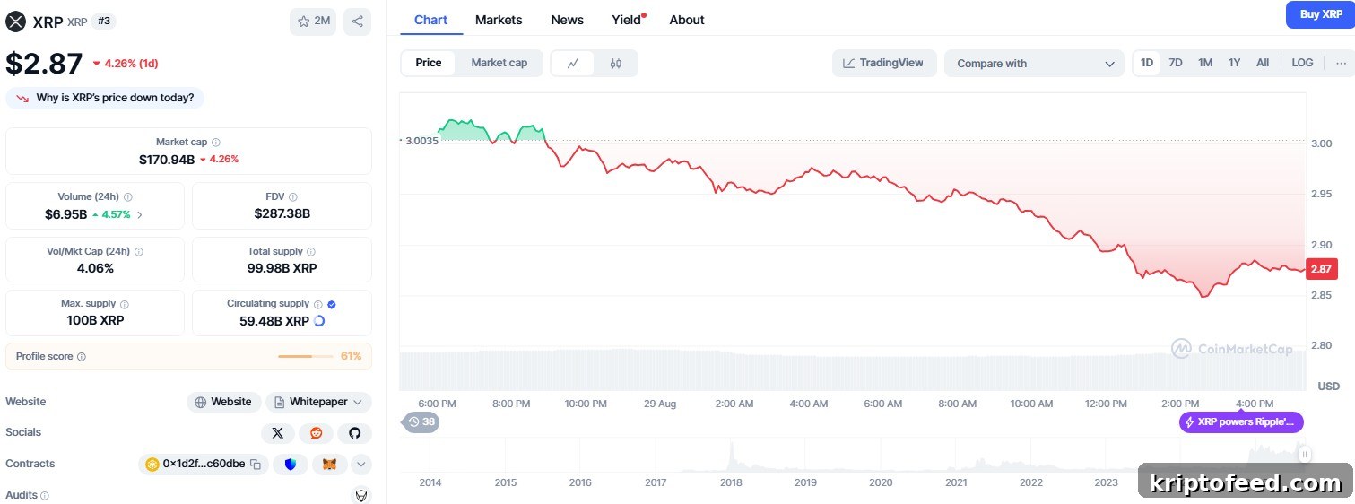Screen dimensions: 1355x504
Task: Click the verified checkmark by Circulating supply
Action: (332, 305)
